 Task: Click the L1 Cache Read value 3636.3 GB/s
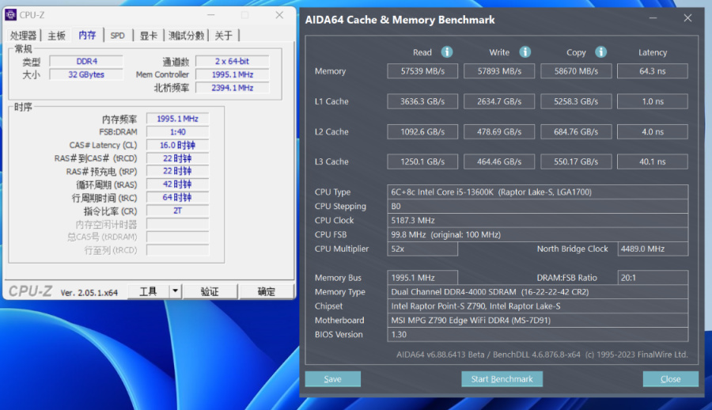click(x=422, y=101)
